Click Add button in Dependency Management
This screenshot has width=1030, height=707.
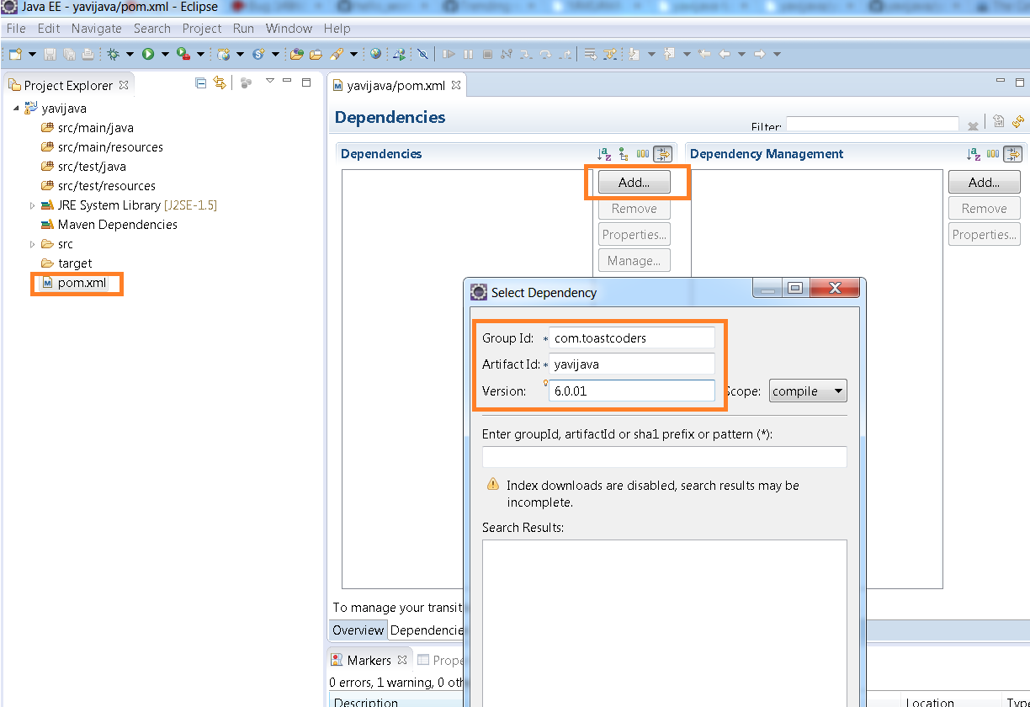[984, 183]
